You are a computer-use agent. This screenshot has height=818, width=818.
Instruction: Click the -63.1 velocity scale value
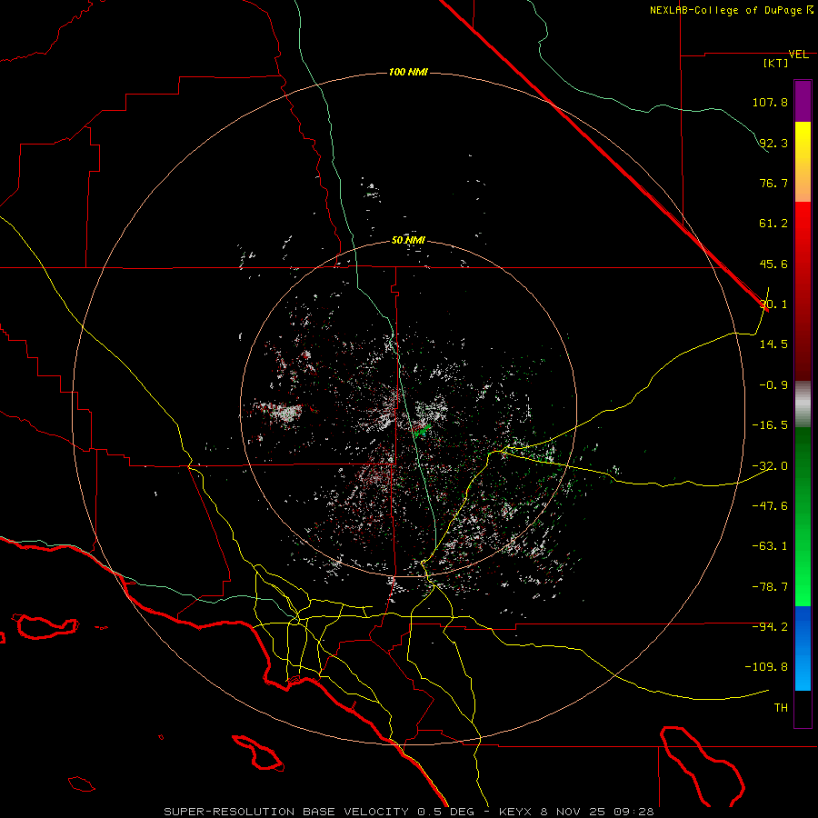pos(770,546)
